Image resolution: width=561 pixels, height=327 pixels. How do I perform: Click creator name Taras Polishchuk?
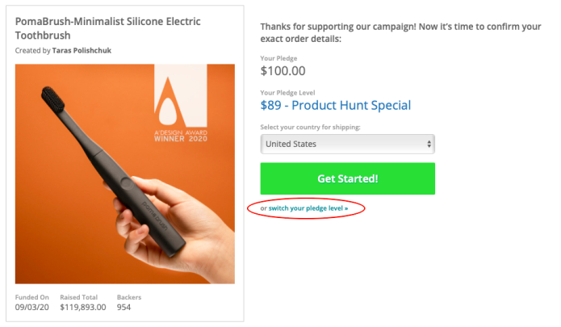84,51
